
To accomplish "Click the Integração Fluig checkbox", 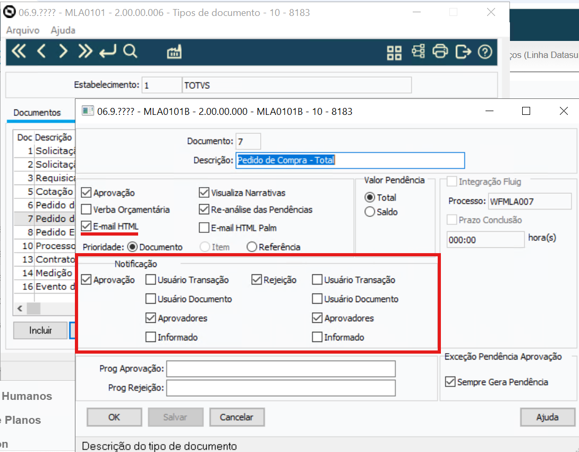I will coord(452,181).
